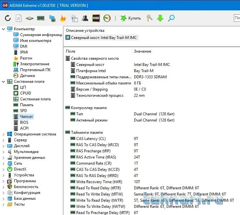This screenshot has width=240, height=215.
Task: Click the magnifier search icon
Action: coord(171,18)
